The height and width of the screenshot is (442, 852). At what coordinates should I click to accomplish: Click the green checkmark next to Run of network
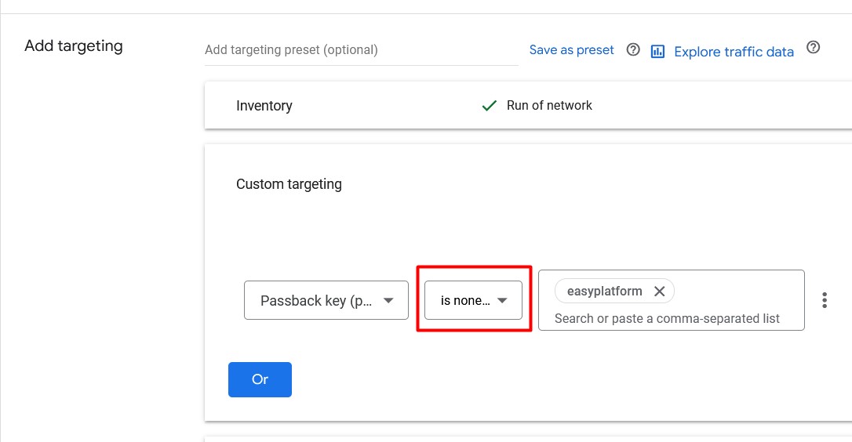tap(489, 105)
